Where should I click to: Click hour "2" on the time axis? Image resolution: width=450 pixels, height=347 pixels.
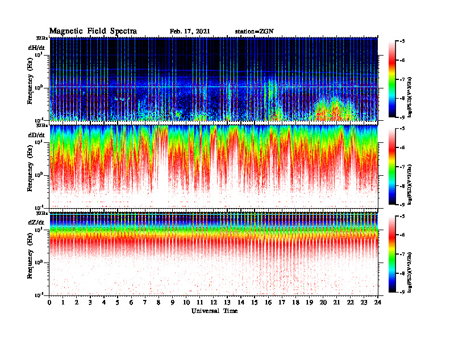click(77, 302)
